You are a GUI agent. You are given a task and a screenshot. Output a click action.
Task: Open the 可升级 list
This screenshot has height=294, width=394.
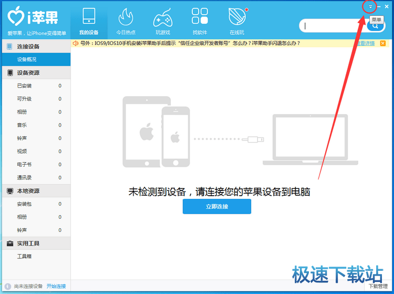click(36, 99)
